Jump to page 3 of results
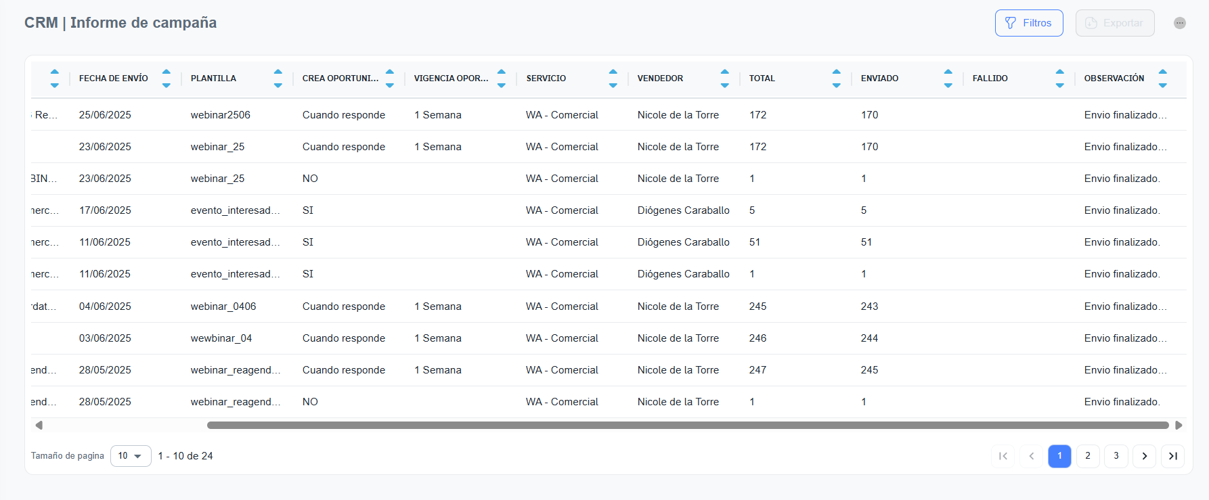1209x500 pixels. point(1116,456)
